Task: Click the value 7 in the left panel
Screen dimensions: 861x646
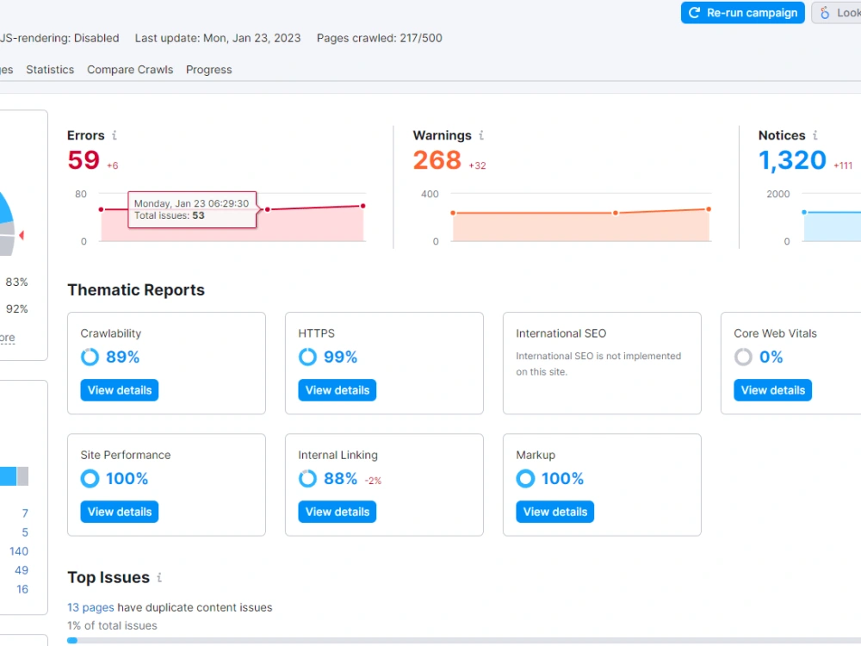Action: tap(25, 513)
